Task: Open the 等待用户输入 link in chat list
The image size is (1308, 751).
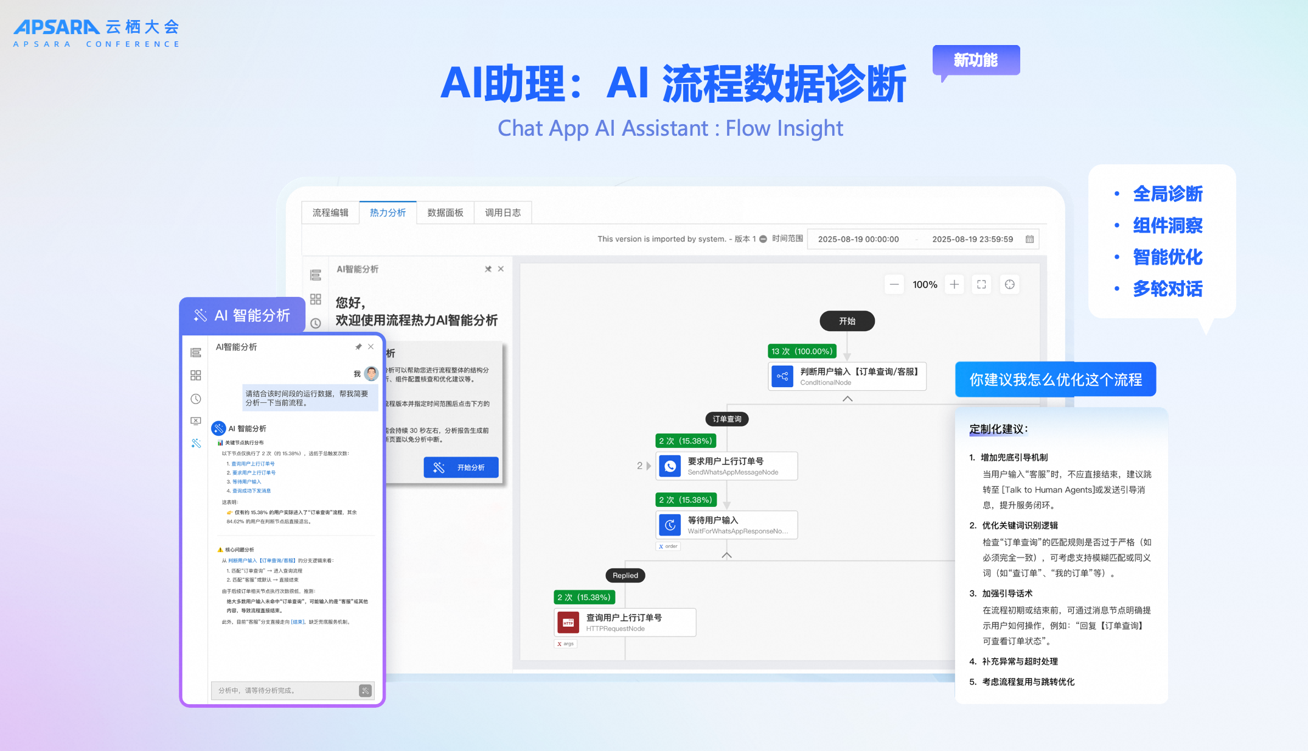Action: click(x=246, y=482)
